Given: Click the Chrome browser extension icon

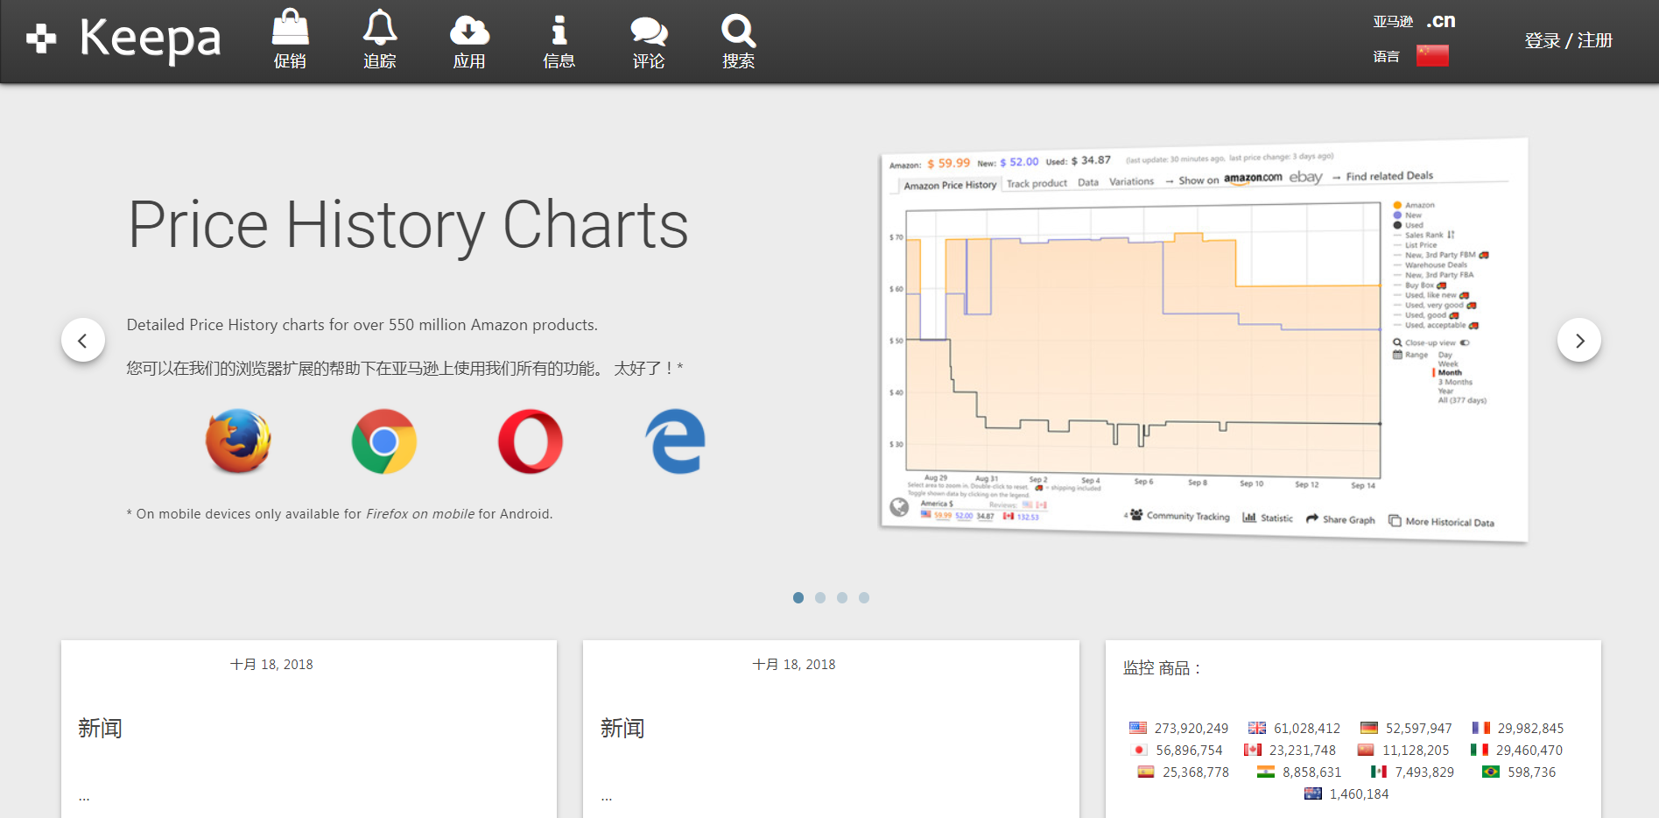Looking at the screenshot, I should point(384,441).
